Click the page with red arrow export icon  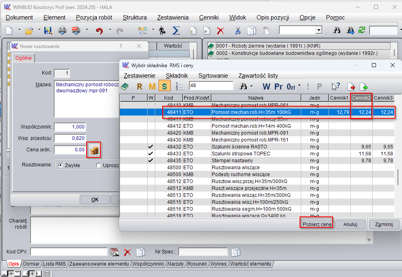[x=351, y=87]
